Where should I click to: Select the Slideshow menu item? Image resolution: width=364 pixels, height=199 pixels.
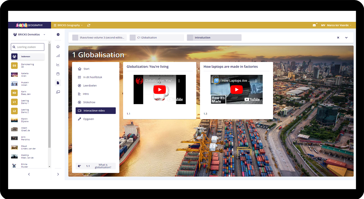tap(89, 102)
